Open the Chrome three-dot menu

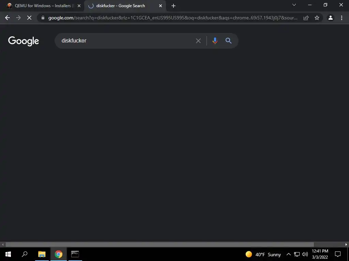(x=342, y=18)
